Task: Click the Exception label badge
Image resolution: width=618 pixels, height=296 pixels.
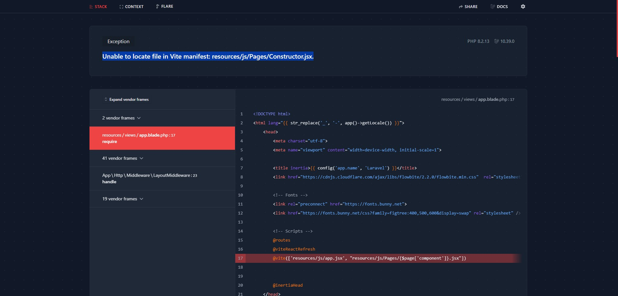Action: tap(118, 42)
